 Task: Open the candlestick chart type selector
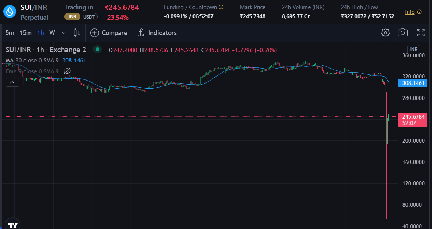[x=77, y=33]
